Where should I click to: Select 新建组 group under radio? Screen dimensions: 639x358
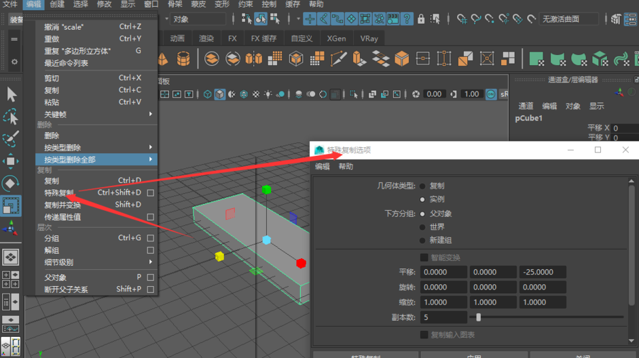(422, 241)
